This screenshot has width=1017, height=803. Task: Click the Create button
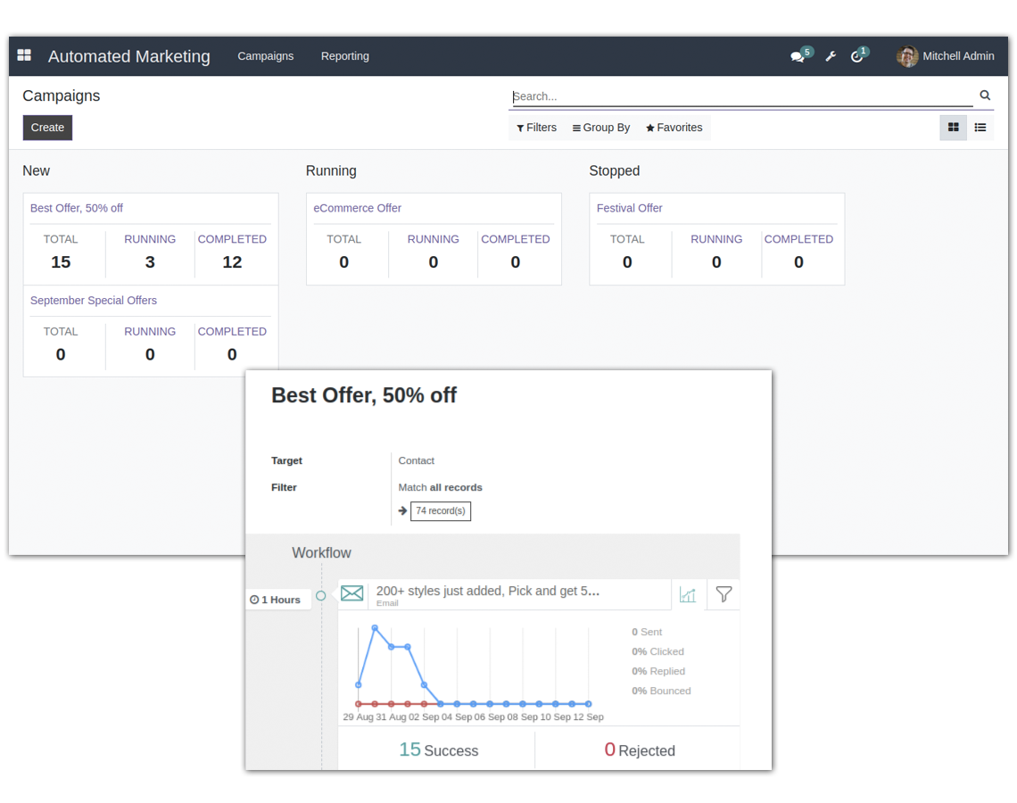47,128
